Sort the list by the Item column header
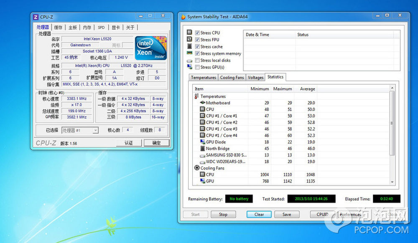This screenshot has height=243, width=418. (x=220, y=89)
